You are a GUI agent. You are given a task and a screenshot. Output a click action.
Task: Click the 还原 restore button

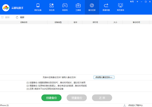click(102, 98)
